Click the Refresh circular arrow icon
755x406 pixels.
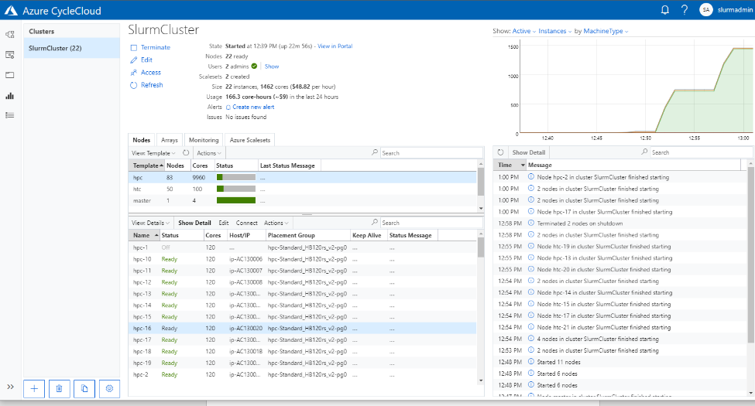134,85
